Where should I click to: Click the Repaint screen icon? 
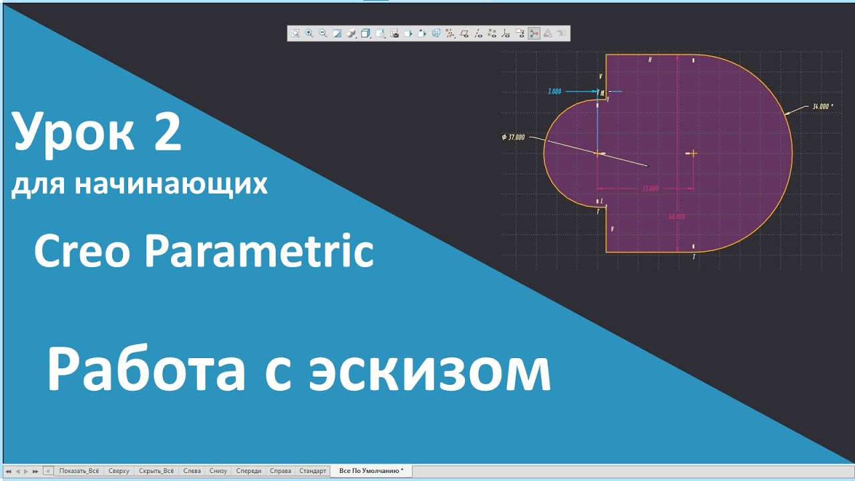pyautogui.click(x=337, y=33)
